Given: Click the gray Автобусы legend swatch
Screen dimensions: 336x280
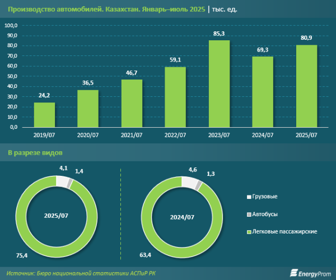Looking at the screenshot, I should 249,214.
